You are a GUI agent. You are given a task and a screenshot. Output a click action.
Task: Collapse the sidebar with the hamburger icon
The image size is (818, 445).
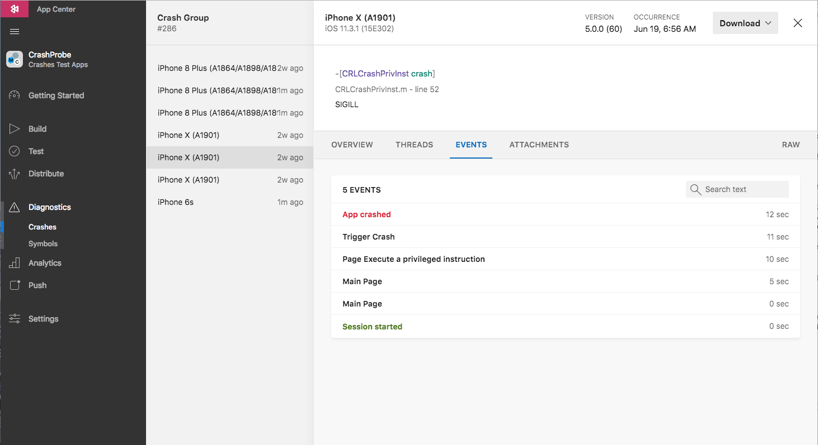point(15,32)
